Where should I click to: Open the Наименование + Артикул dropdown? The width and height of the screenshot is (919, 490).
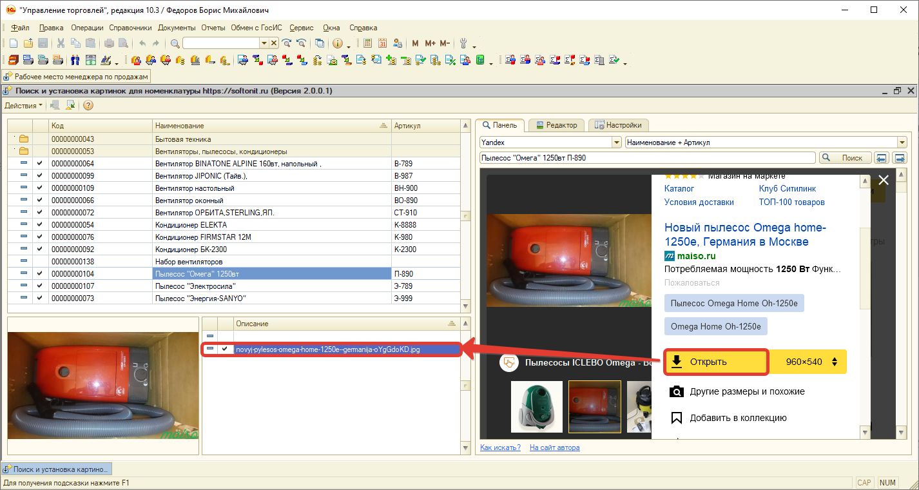[902, 142]
